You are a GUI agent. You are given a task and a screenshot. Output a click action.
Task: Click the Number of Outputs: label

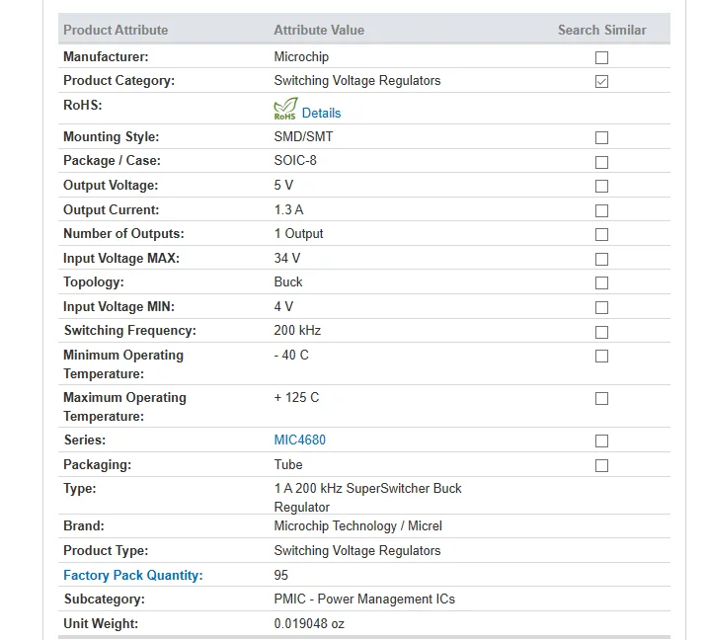click(x=123, y=234)
